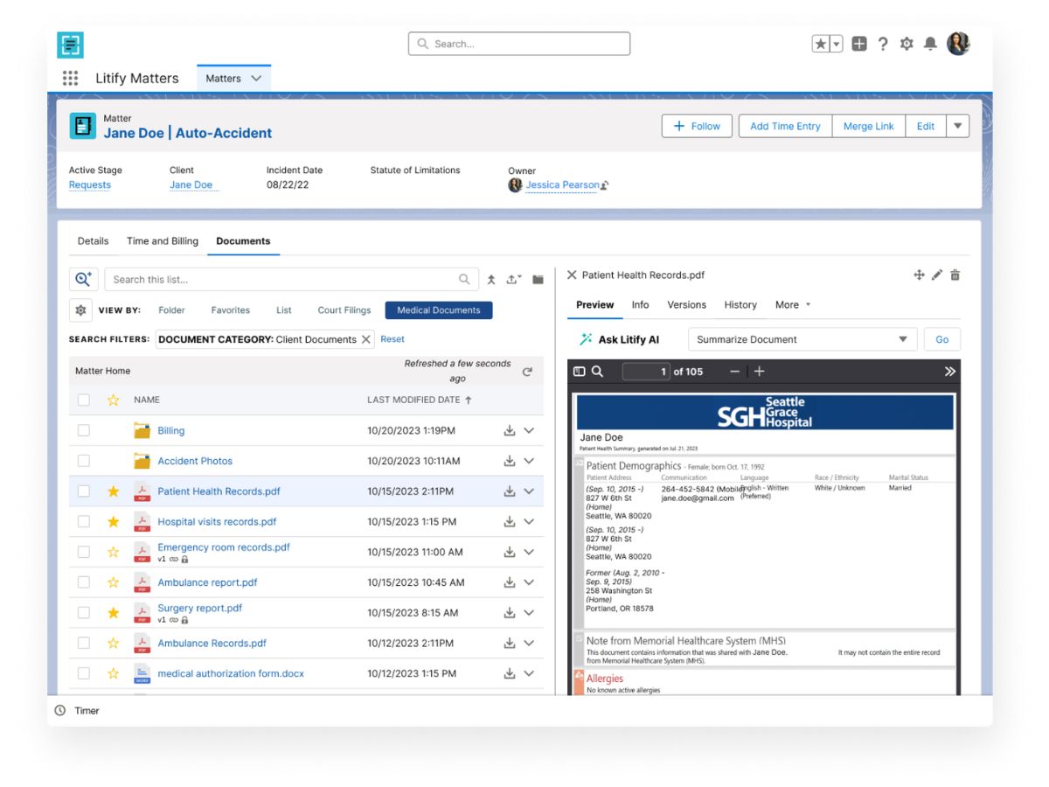This screenshot has width=1049, height=787.
Task: Close the Patient Health Records.pdf preview
Action: tap(572, 275)
